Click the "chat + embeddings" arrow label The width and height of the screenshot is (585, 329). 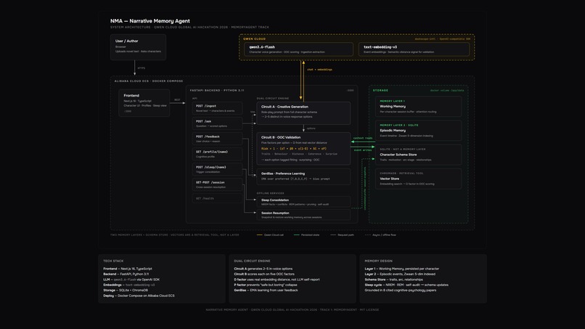point(319,70)
